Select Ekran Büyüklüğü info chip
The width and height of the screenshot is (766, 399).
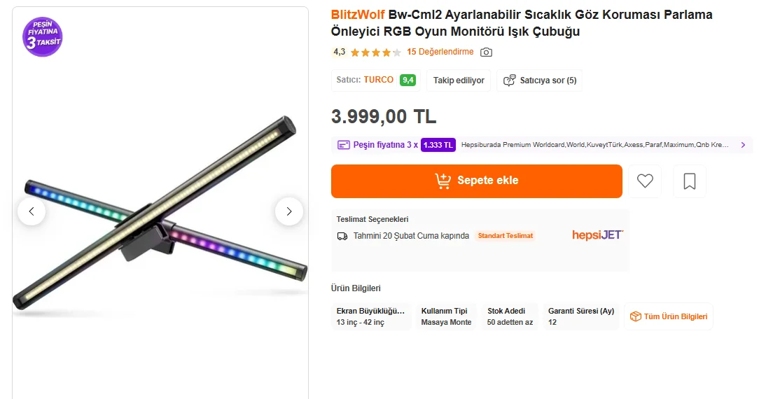[371, 316]
